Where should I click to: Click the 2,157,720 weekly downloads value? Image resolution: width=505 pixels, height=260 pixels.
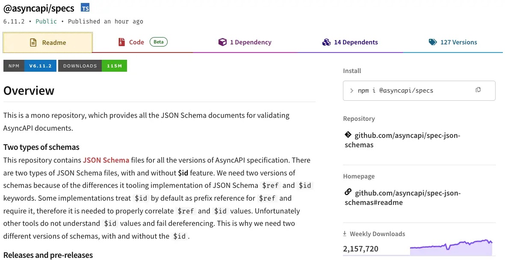(361, 248)
